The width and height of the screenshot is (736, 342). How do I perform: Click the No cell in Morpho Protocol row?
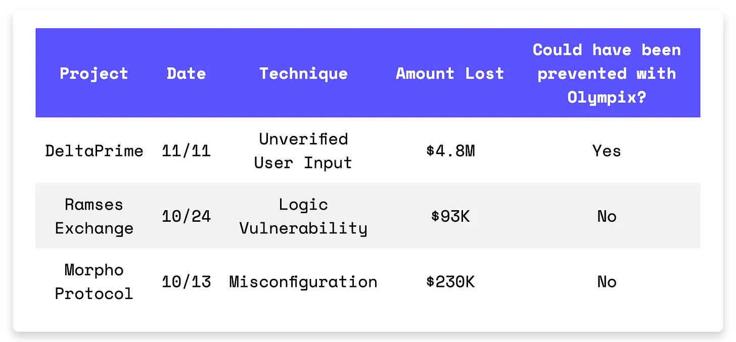(x=607, y=281)
